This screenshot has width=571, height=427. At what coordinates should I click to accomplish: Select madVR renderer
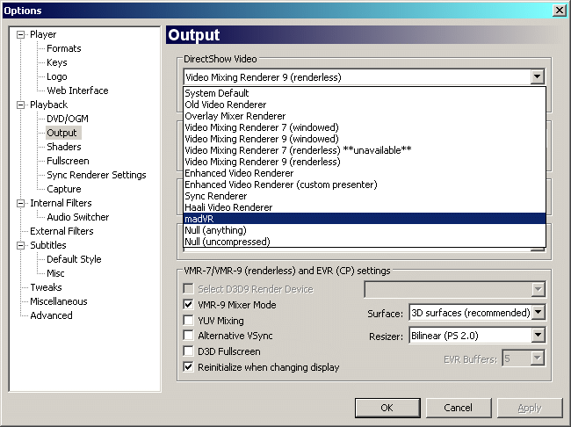tap(365, 219)
